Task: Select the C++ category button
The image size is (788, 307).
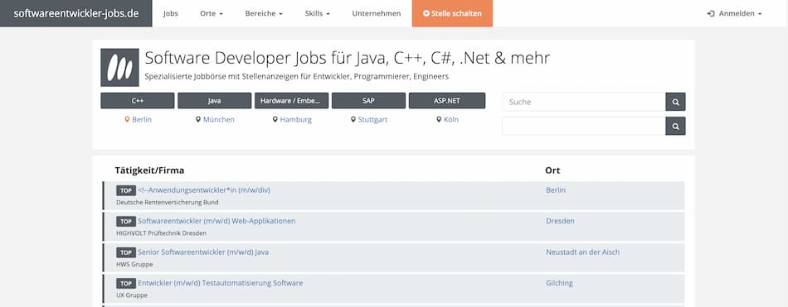Action: 138,100
